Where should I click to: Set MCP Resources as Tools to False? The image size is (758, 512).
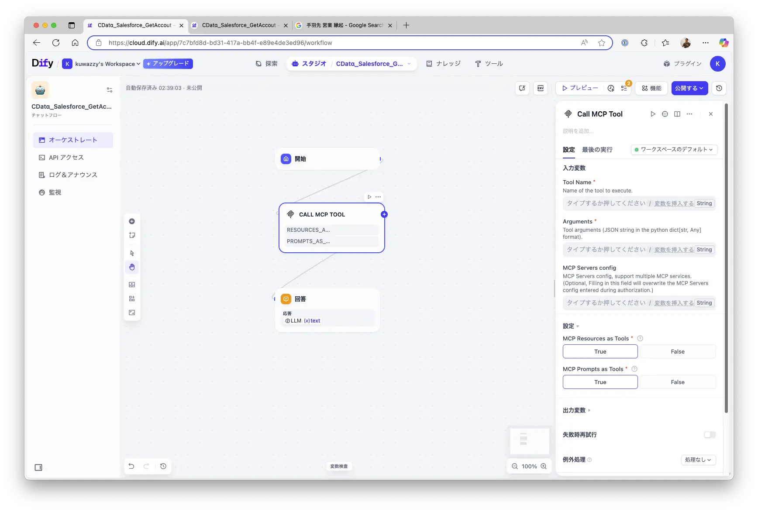(x=678, y=351)
